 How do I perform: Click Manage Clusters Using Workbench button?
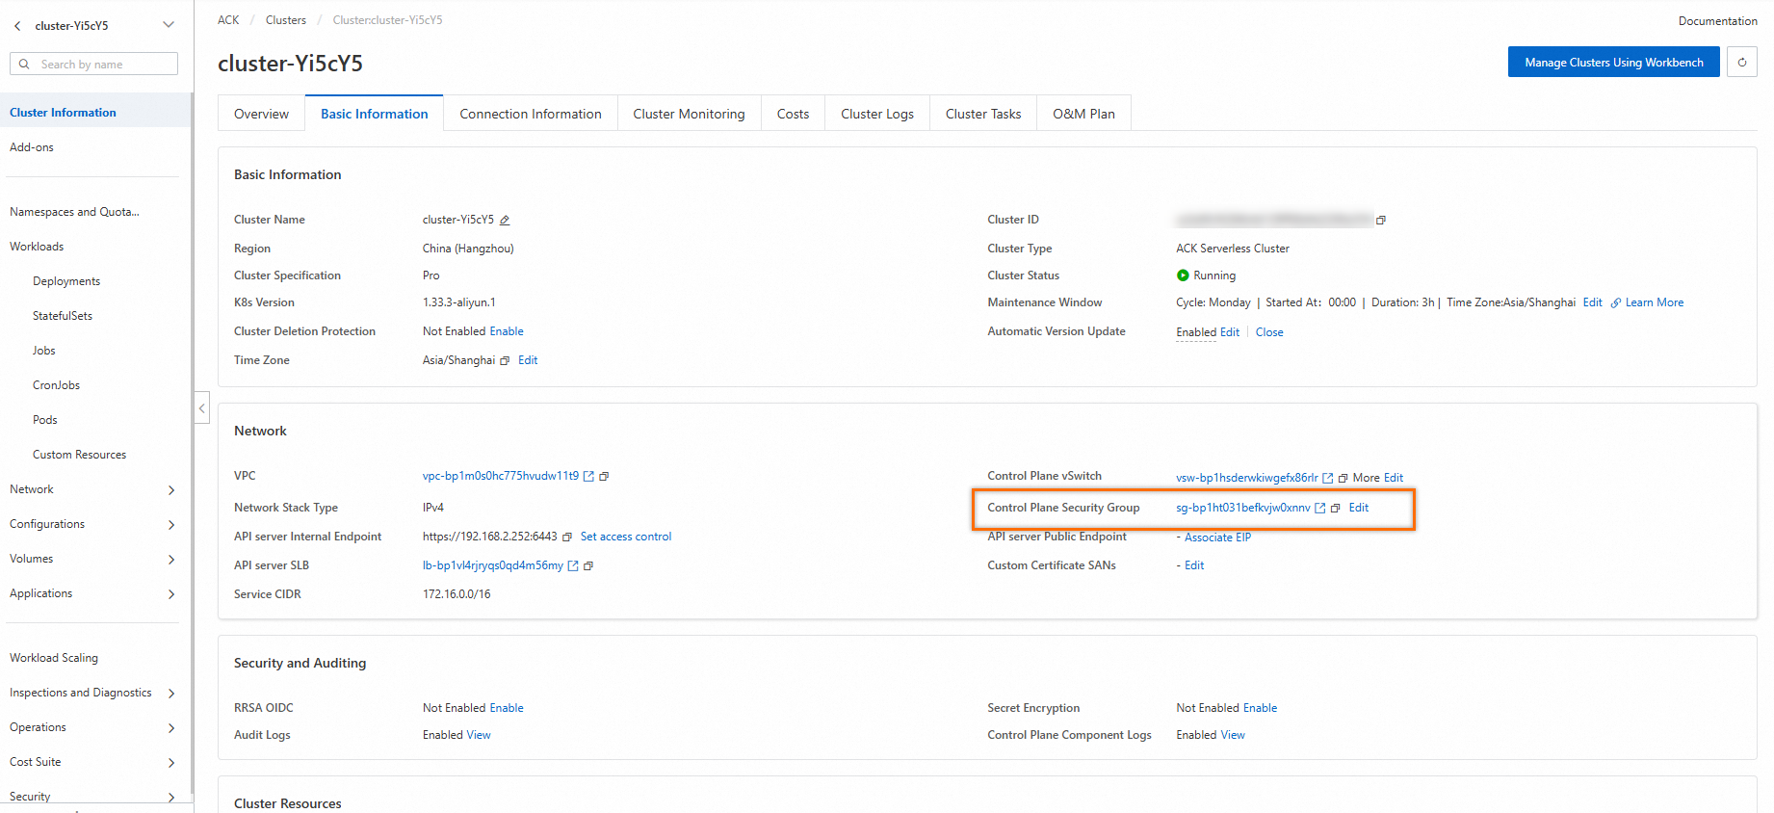pyautogui.click(x=1614, y=63)
